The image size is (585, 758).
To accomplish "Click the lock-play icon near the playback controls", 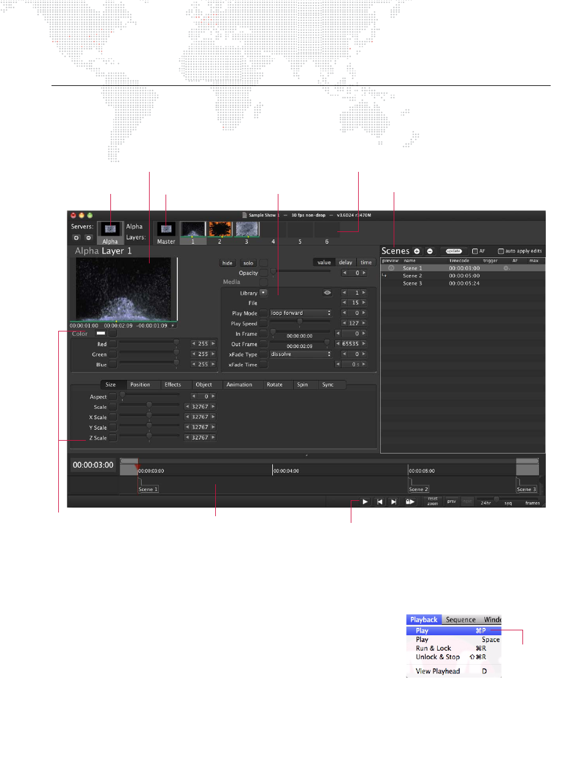I will click(x=410, y=501).
